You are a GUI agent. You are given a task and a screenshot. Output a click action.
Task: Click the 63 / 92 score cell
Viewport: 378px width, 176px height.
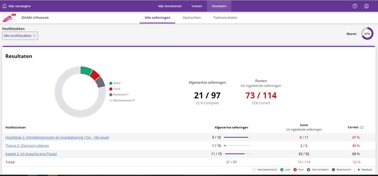304,153
